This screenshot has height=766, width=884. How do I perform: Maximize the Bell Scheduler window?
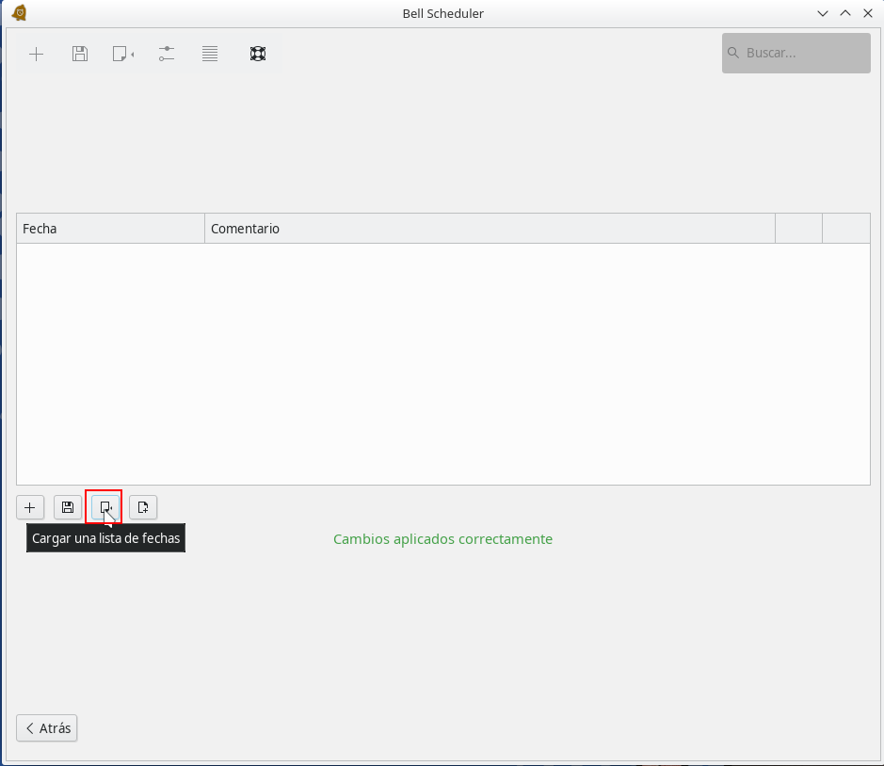(x=845, y=13)
